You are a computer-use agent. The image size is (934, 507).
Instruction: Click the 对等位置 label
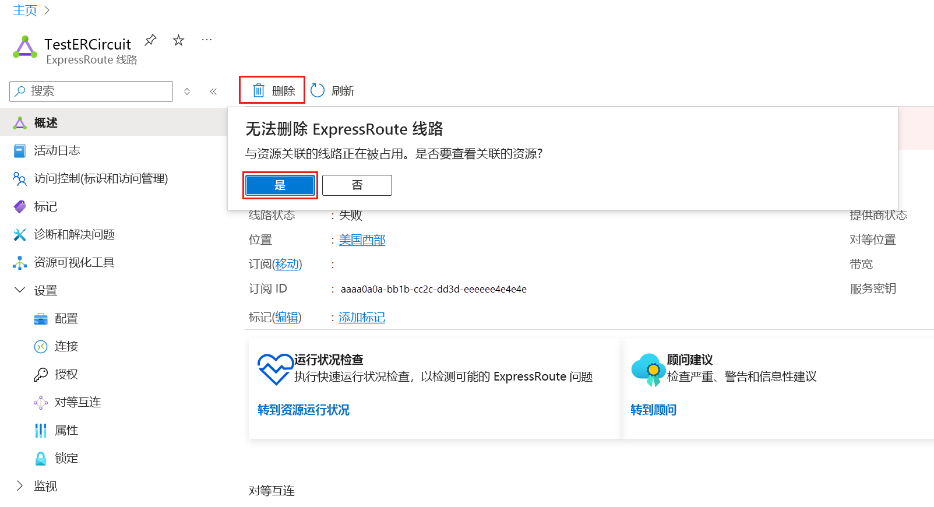coord(873,240)
